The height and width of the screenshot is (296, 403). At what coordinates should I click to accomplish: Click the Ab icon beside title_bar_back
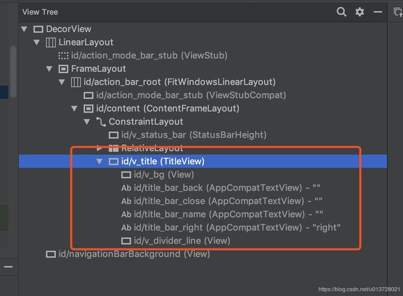pos(126,188)
